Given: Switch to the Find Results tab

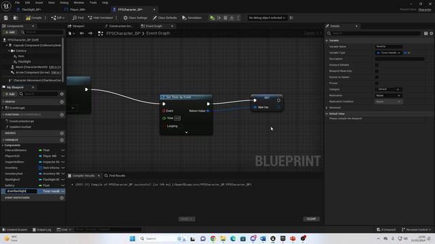Looking at the screenshot, I should (115, 176).
